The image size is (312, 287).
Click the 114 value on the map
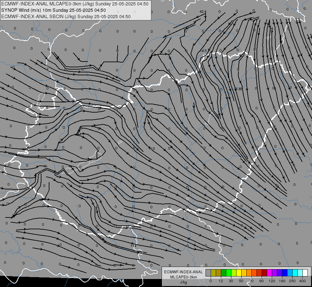(x=133, y=246)
